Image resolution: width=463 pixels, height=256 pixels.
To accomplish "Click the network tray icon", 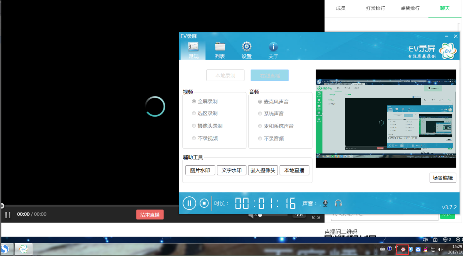I will [433, 249].
